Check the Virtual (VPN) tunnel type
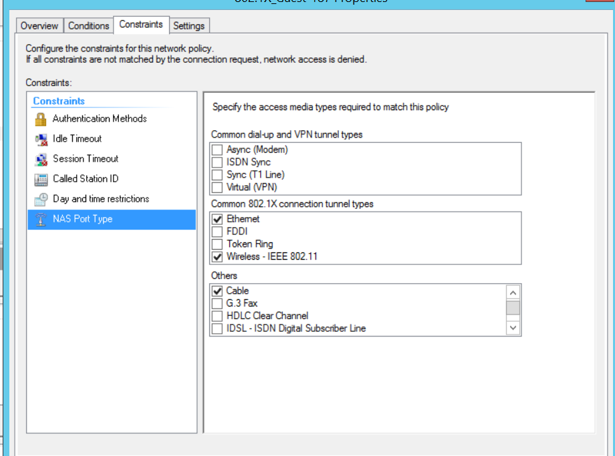Screen dimensions: 615x456 pyautogui.click(x=217, y=187)
